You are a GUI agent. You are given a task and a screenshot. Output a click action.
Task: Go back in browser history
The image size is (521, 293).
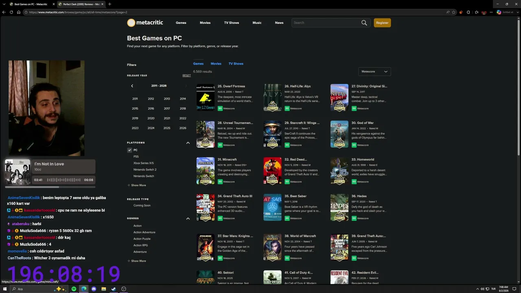coord(4,12)
